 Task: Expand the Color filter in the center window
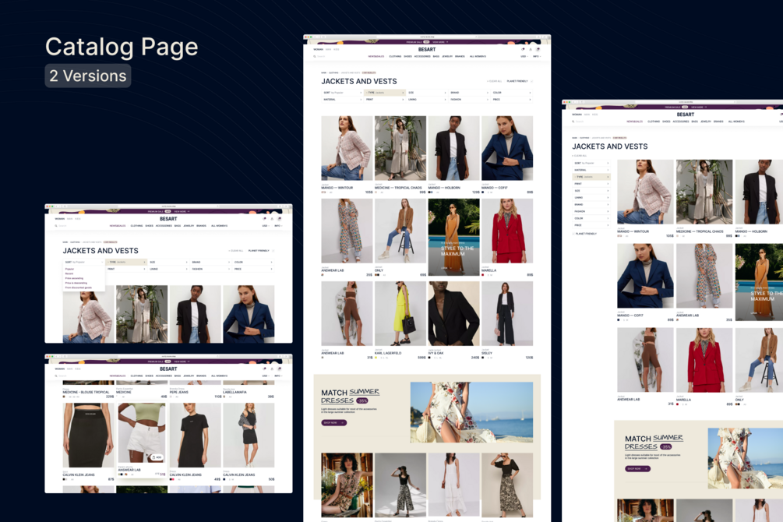[x=512, y=93]
